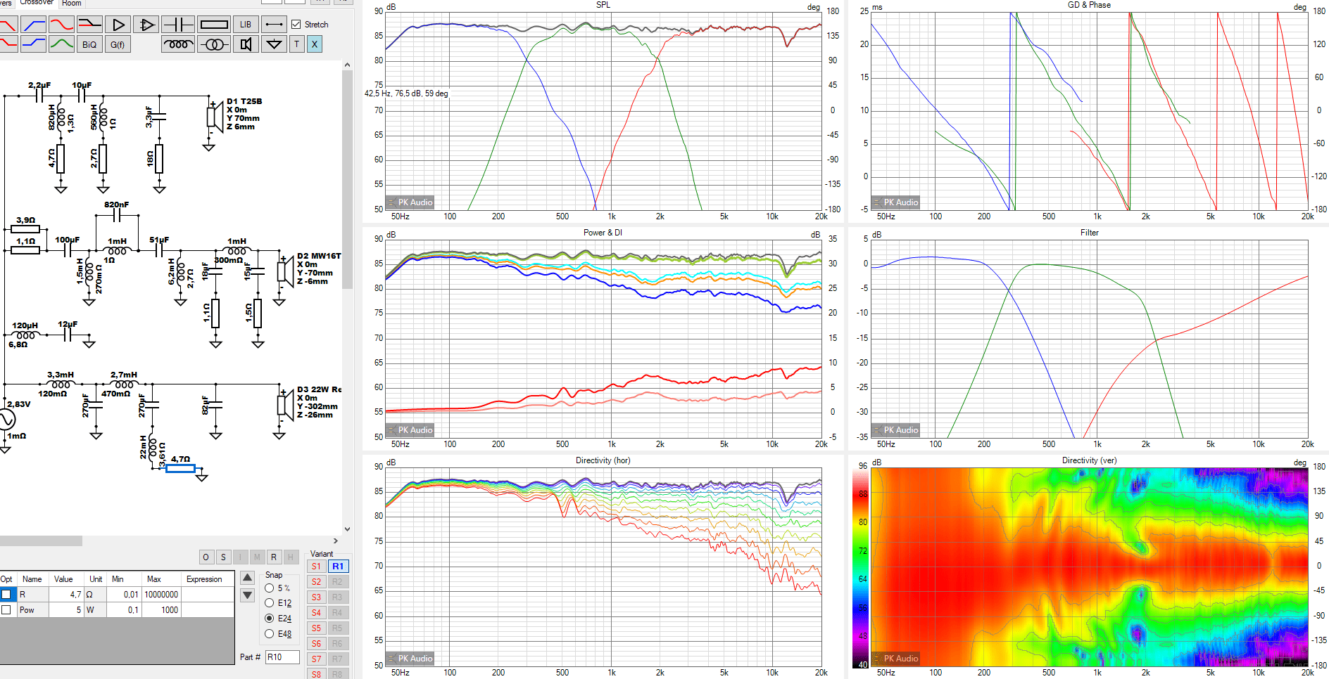This screenshot has width=1329, height=679.
Task: Click the R max cell 10000000
Action: [161, 595]
